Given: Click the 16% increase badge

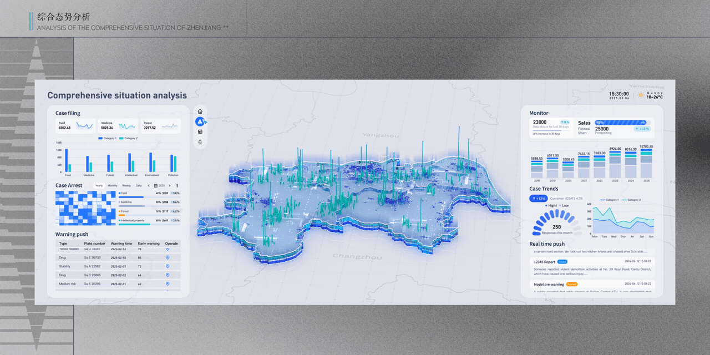Looking at the screenshot, I should [x=565, y=122].
